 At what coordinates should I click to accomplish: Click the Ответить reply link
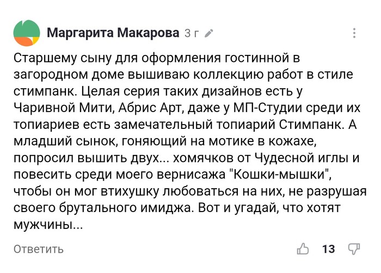coord(39,249)
